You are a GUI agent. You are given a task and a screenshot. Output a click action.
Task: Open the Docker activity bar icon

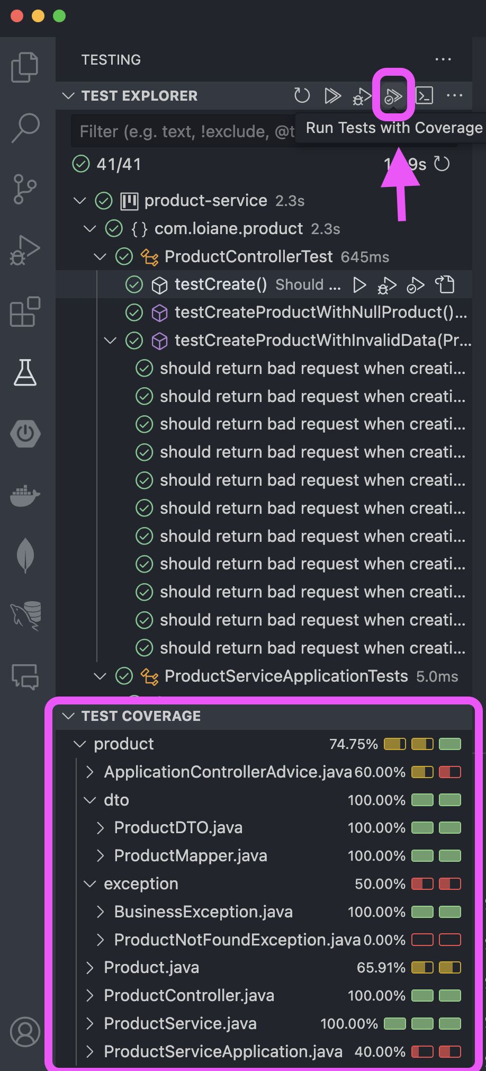pyautogui.click(x=25, y=496)
